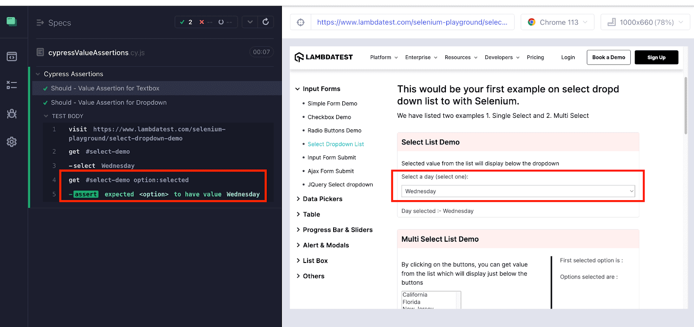Screen dimensions: 694x327
Task: Click get #select-demo option:selected command
Action: coord(158,180)
